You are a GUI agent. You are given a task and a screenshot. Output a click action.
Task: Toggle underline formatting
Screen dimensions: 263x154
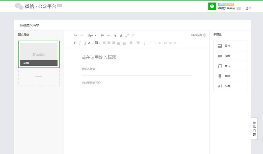[85, 43]
